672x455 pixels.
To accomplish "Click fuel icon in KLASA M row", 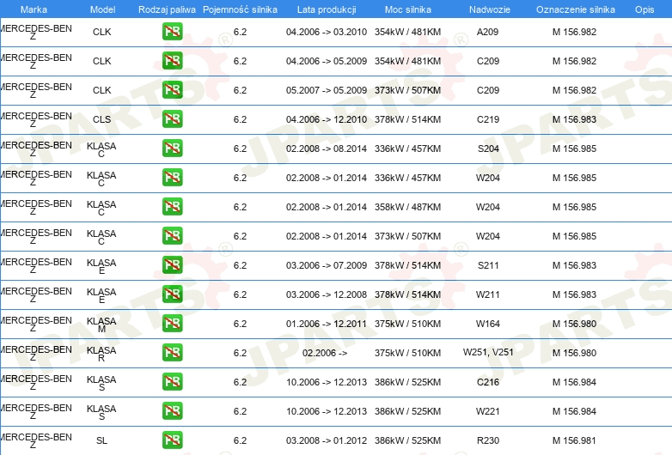I will point(172,324).
